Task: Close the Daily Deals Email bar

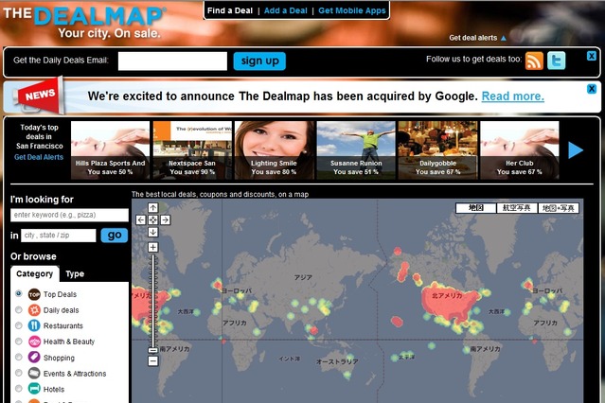Action: coord(591,56)
